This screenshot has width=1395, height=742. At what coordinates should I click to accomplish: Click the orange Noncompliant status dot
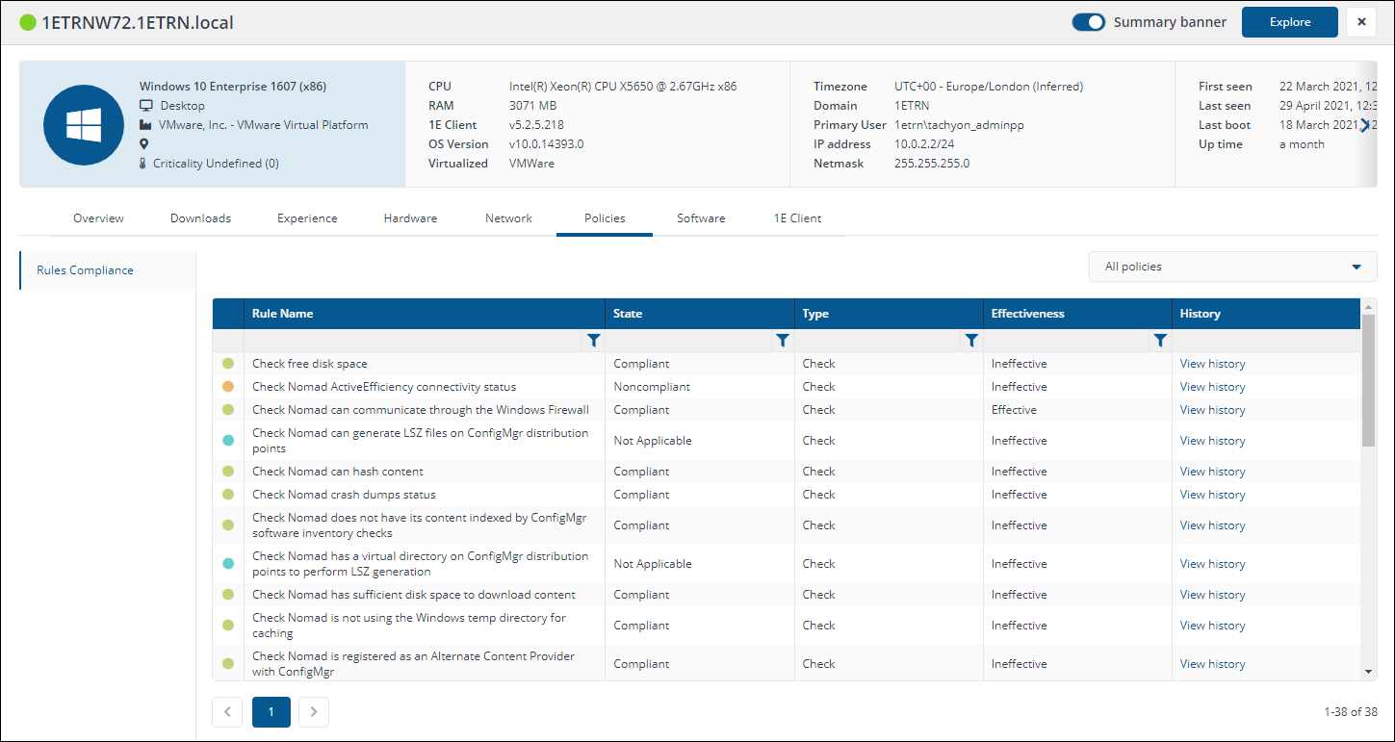(228, 387)
